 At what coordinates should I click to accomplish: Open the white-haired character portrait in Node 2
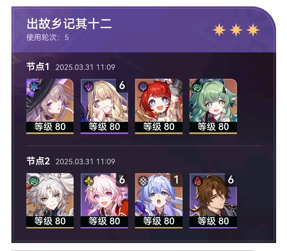pyautogui.click(x=50, y=201)
